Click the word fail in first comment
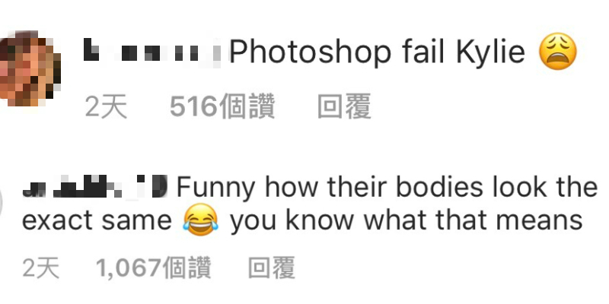Screen dimensions: 609x304 pyautogui.click(x=423, y=51)
